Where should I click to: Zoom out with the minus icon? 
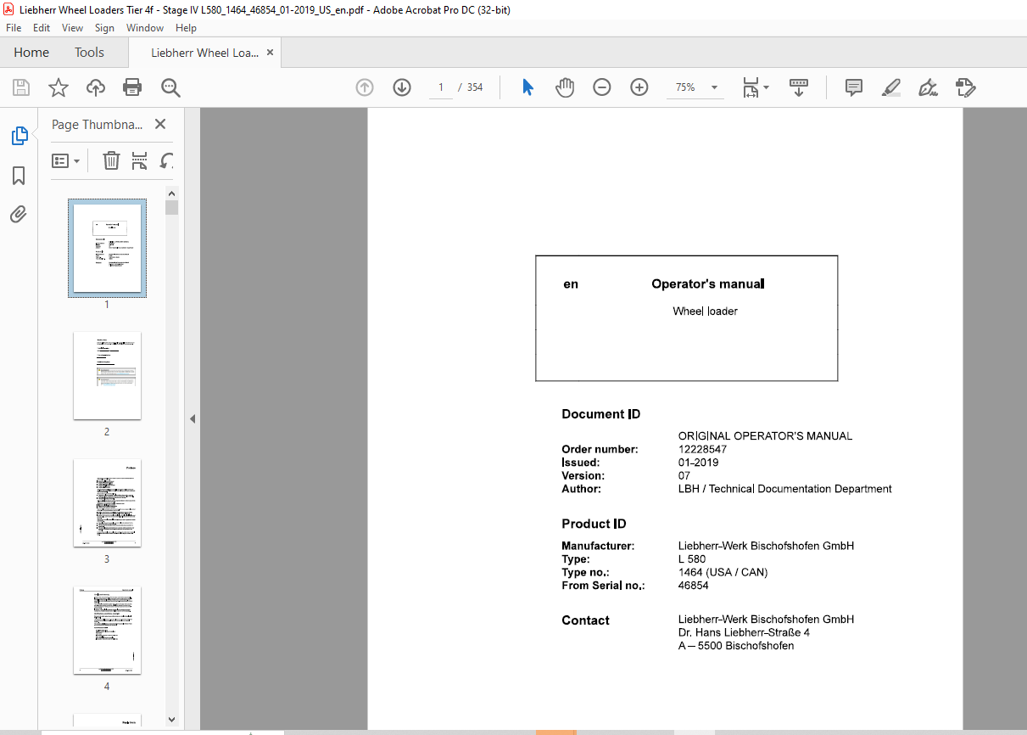602,87
